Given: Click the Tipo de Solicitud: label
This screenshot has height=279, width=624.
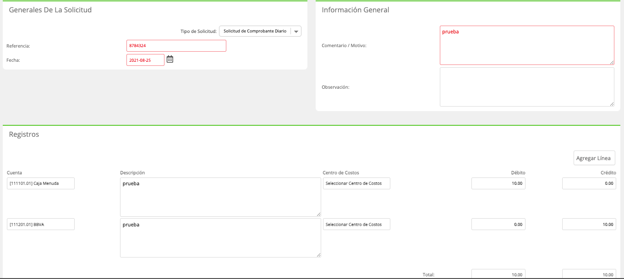Looking at the screenshot, I should tap(198, 32).
